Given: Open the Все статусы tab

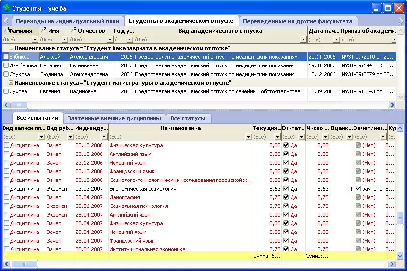Looking at the screenshot, I should point(188,118).
